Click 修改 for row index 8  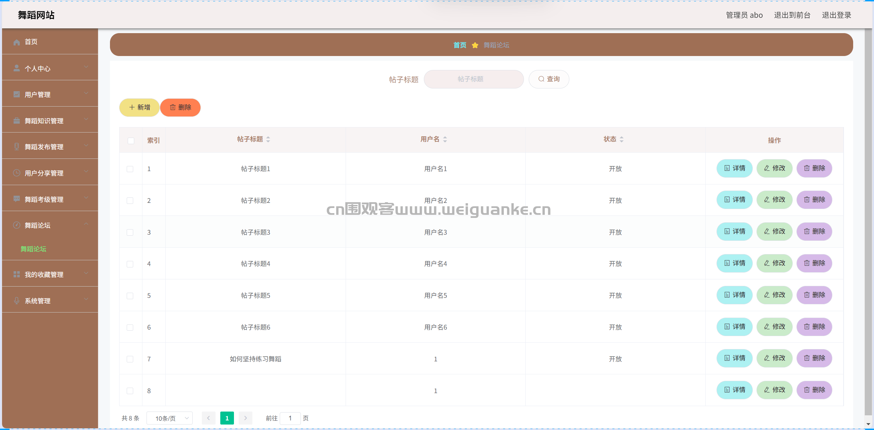tap(774, 390)
